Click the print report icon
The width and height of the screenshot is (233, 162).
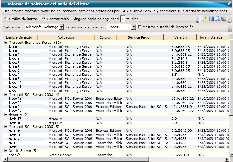(x=217, y=19)
